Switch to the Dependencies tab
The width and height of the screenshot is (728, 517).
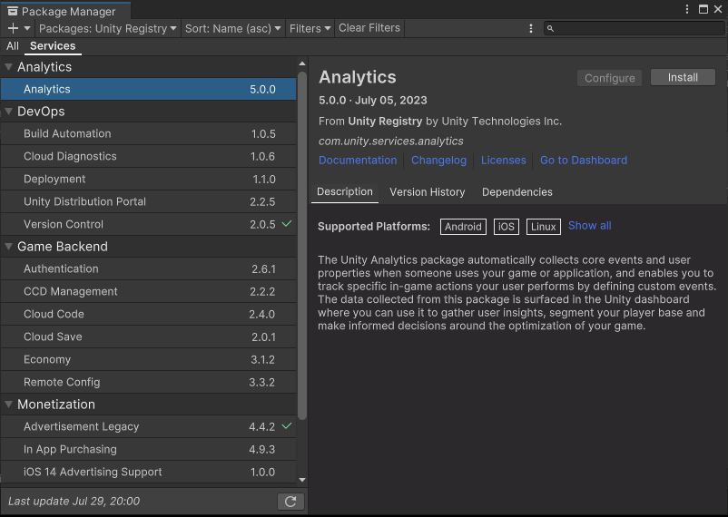pyautogui.click(x=517, y=192)
